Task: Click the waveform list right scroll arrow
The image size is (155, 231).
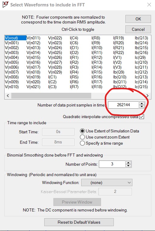Action: point(147,96)
